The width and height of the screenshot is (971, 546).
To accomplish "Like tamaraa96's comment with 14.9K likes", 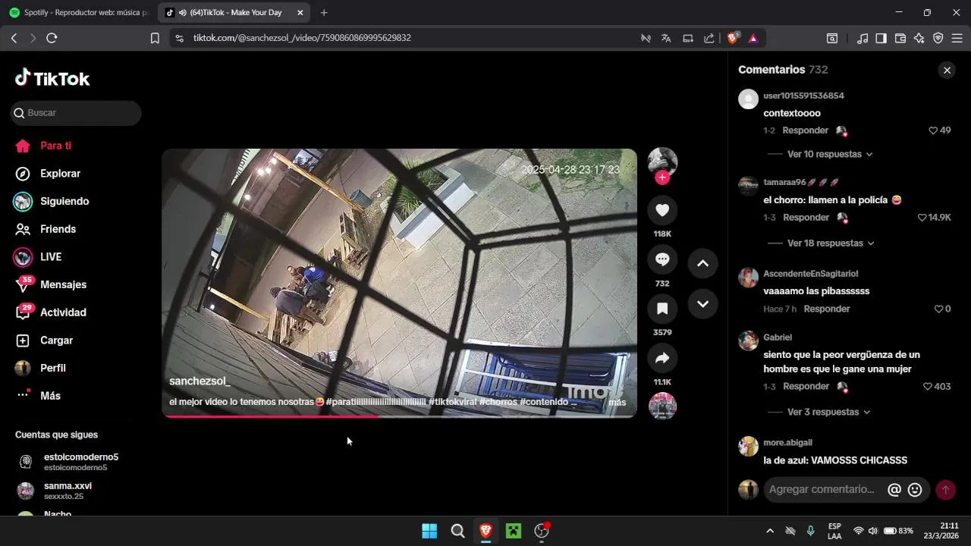I will click(x=922, y=218).
